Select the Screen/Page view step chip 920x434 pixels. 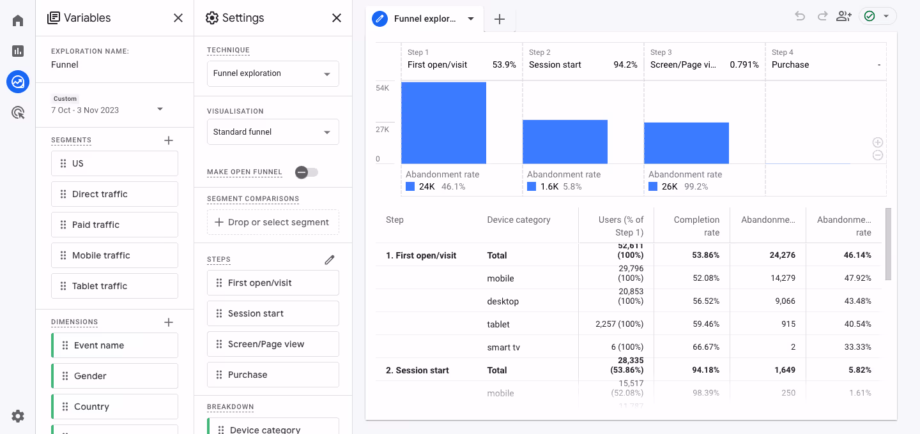(x=273, y=344)
